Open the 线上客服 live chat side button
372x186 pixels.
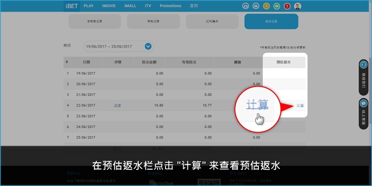(363, 113)
